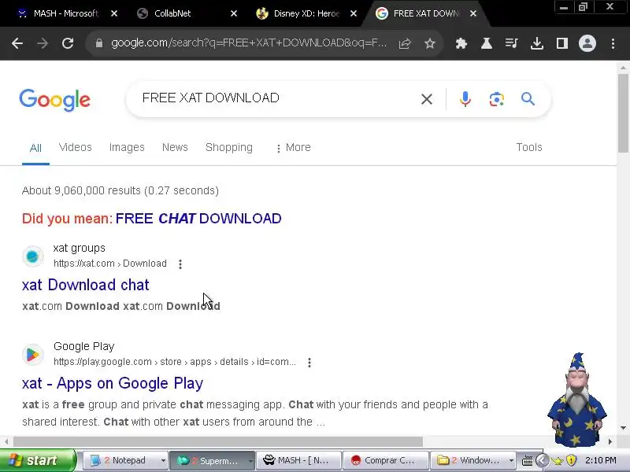Click the xat groups site favicon

32,256
